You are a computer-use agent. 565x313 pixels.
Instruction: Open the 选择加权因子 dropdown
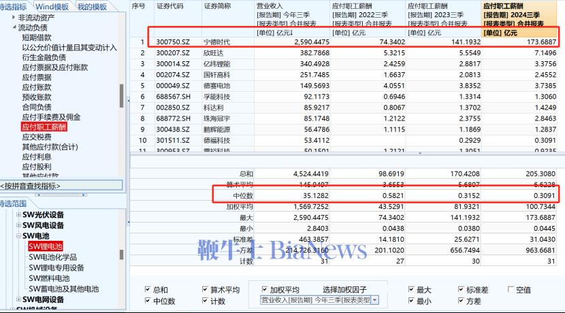click(374, 300)
